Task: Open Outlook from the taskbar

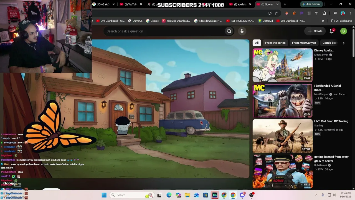Action: coord(196,195)
